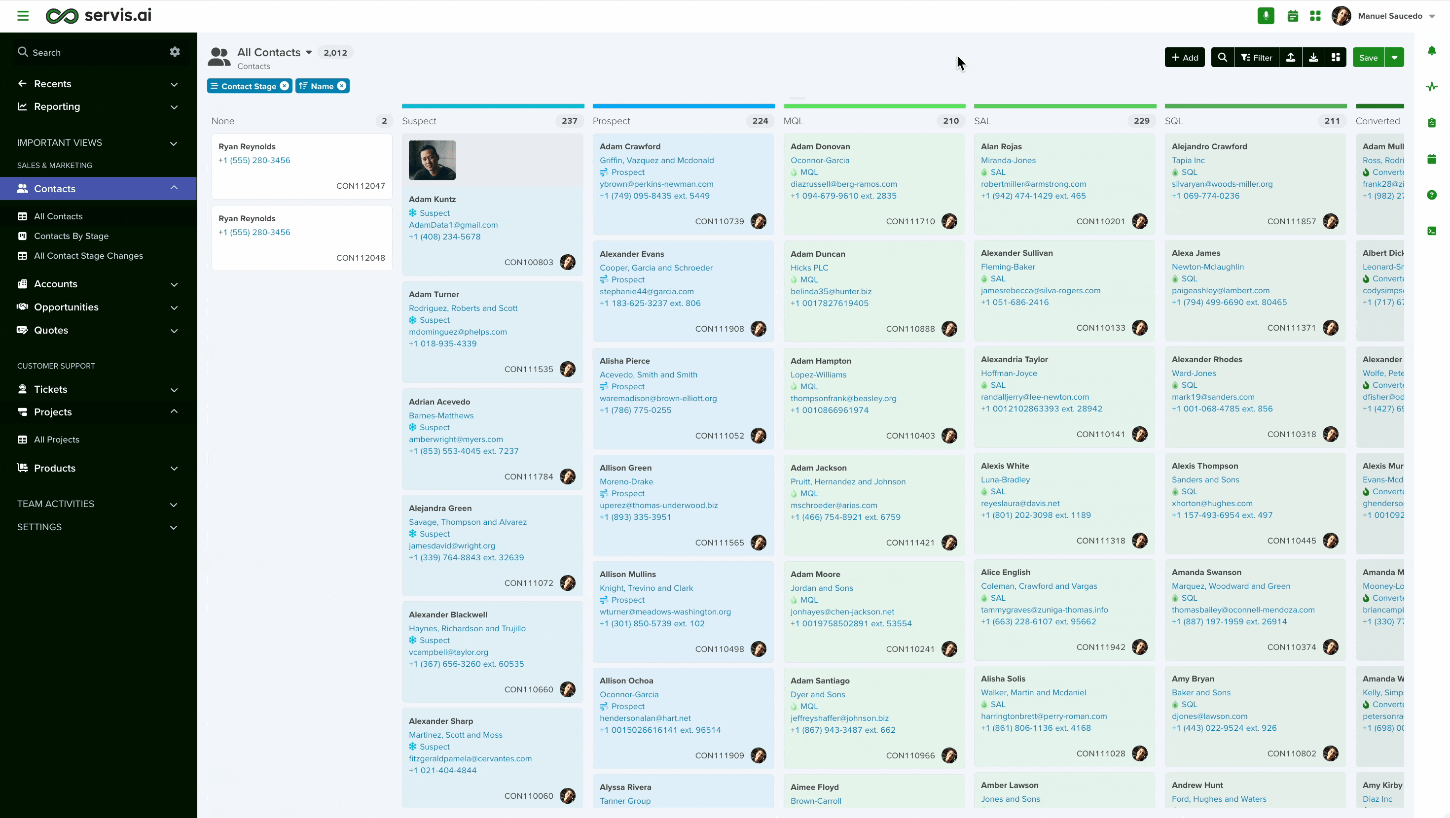Image resolution: width=1450 pixels, height=818 pixels.
Task: Open Contacts By Stage view
Action: [x=71, y=237]
